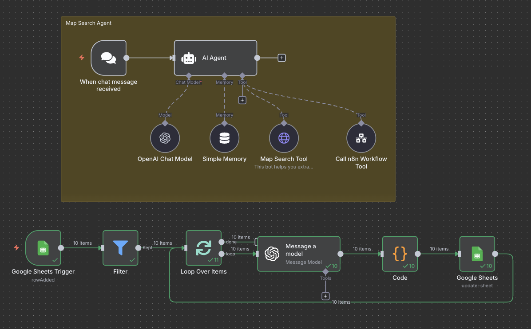This screenshot has height=329, width=531.
Task: Click the plus after the AI Agent output
Action: click(x=281, y=58)
